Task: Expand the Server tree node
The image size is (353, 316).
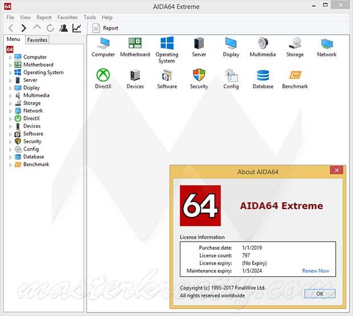Action: click(10, 81)
